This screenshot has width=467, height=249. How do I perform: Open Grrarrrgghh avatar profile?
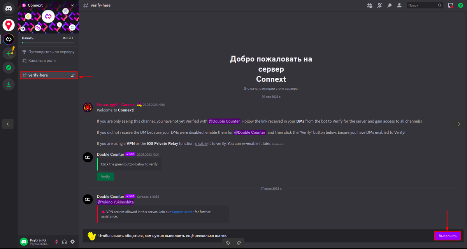(88, 108)
